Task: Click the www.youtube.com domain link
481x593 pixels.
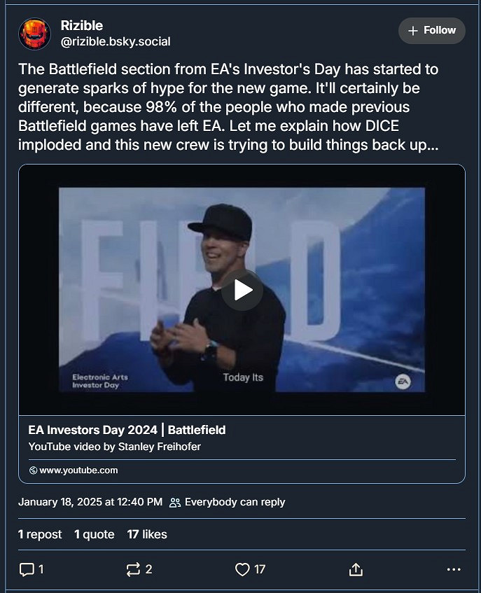Action: pyautogui.click(x=78, y=470)
